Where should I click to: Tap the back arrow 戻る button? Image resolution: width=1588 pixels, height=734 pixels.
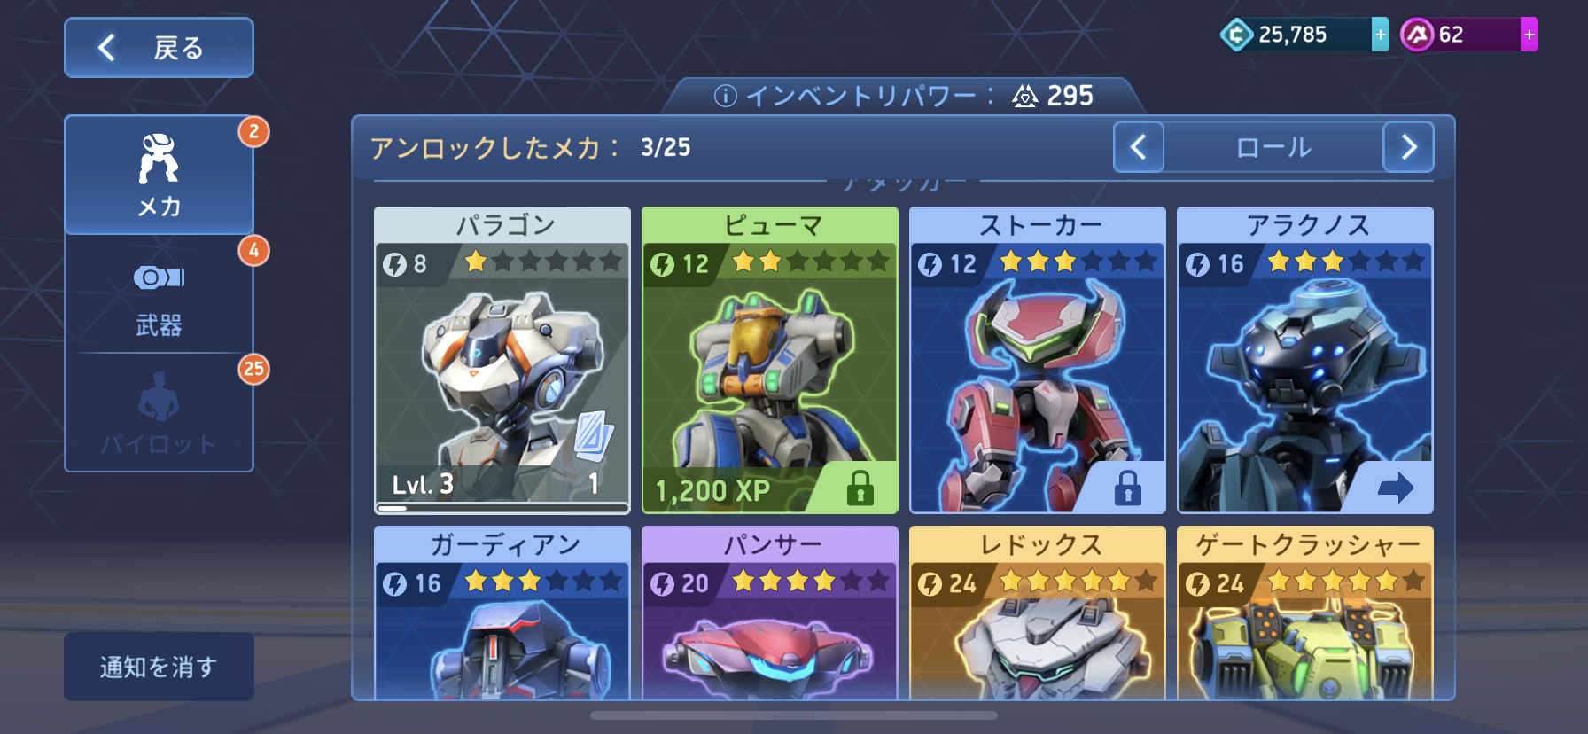pos(159,48)
